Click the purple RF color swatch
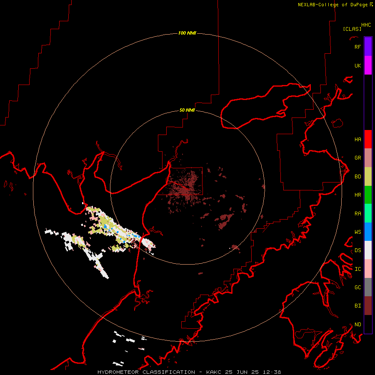This screenshot has height=375, width=375. pos(368,47)
